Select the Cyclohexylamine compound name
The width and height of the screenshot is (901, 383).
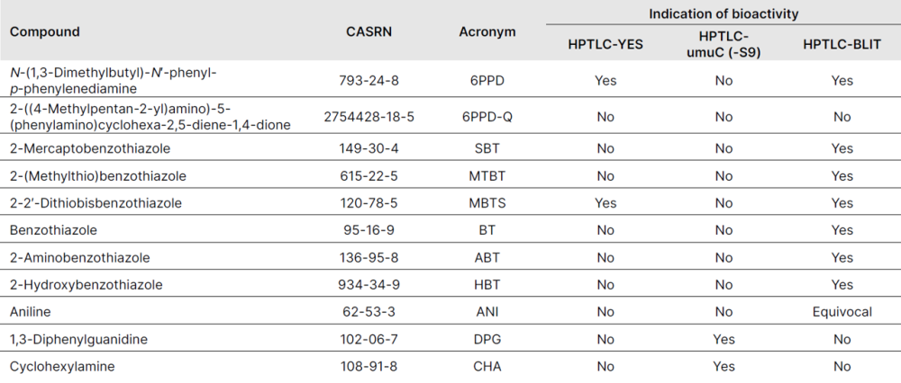point(62,366)
